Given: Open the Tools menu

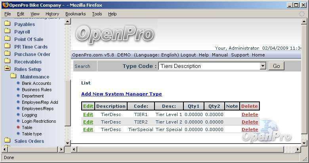Looking at the screenshot, I should point(97,14).
